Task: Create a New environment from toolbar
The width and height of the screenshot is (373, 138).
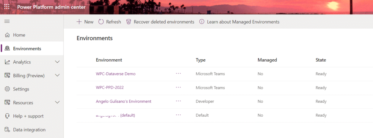Action: click(x=85, y=22)
